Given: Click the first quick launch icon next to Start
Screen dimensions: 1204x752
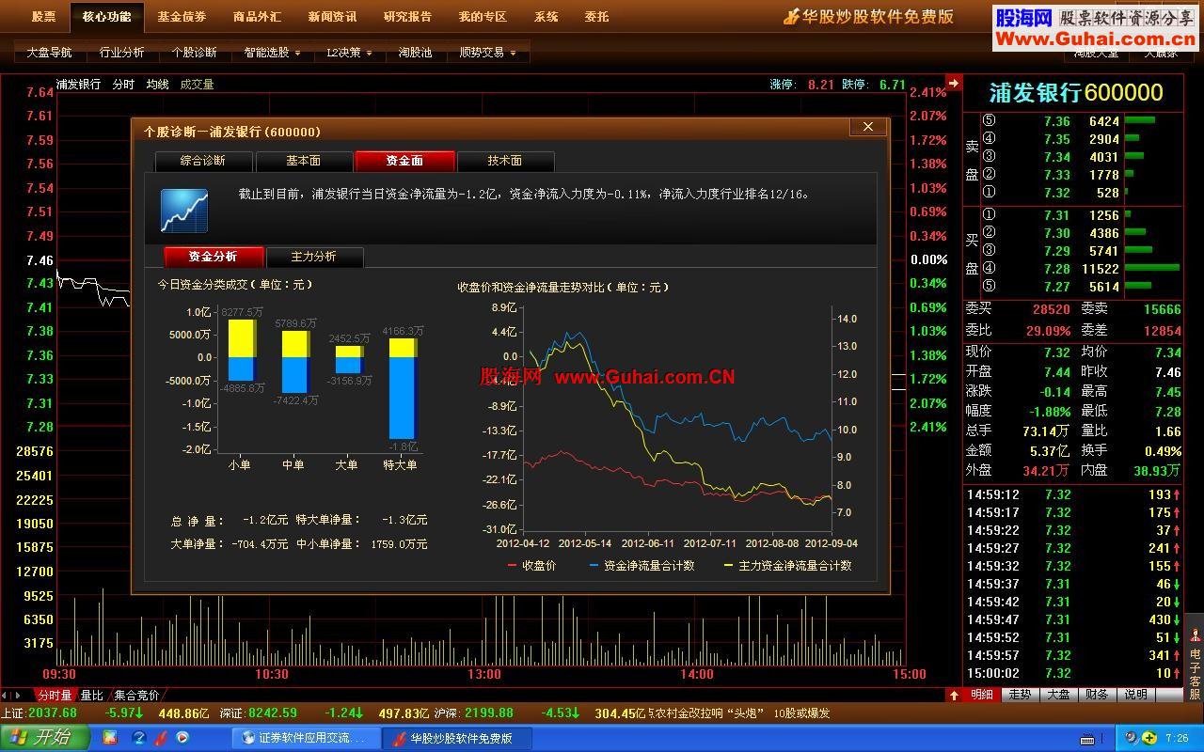Looking at the screenshot, I should pos(110,738).
